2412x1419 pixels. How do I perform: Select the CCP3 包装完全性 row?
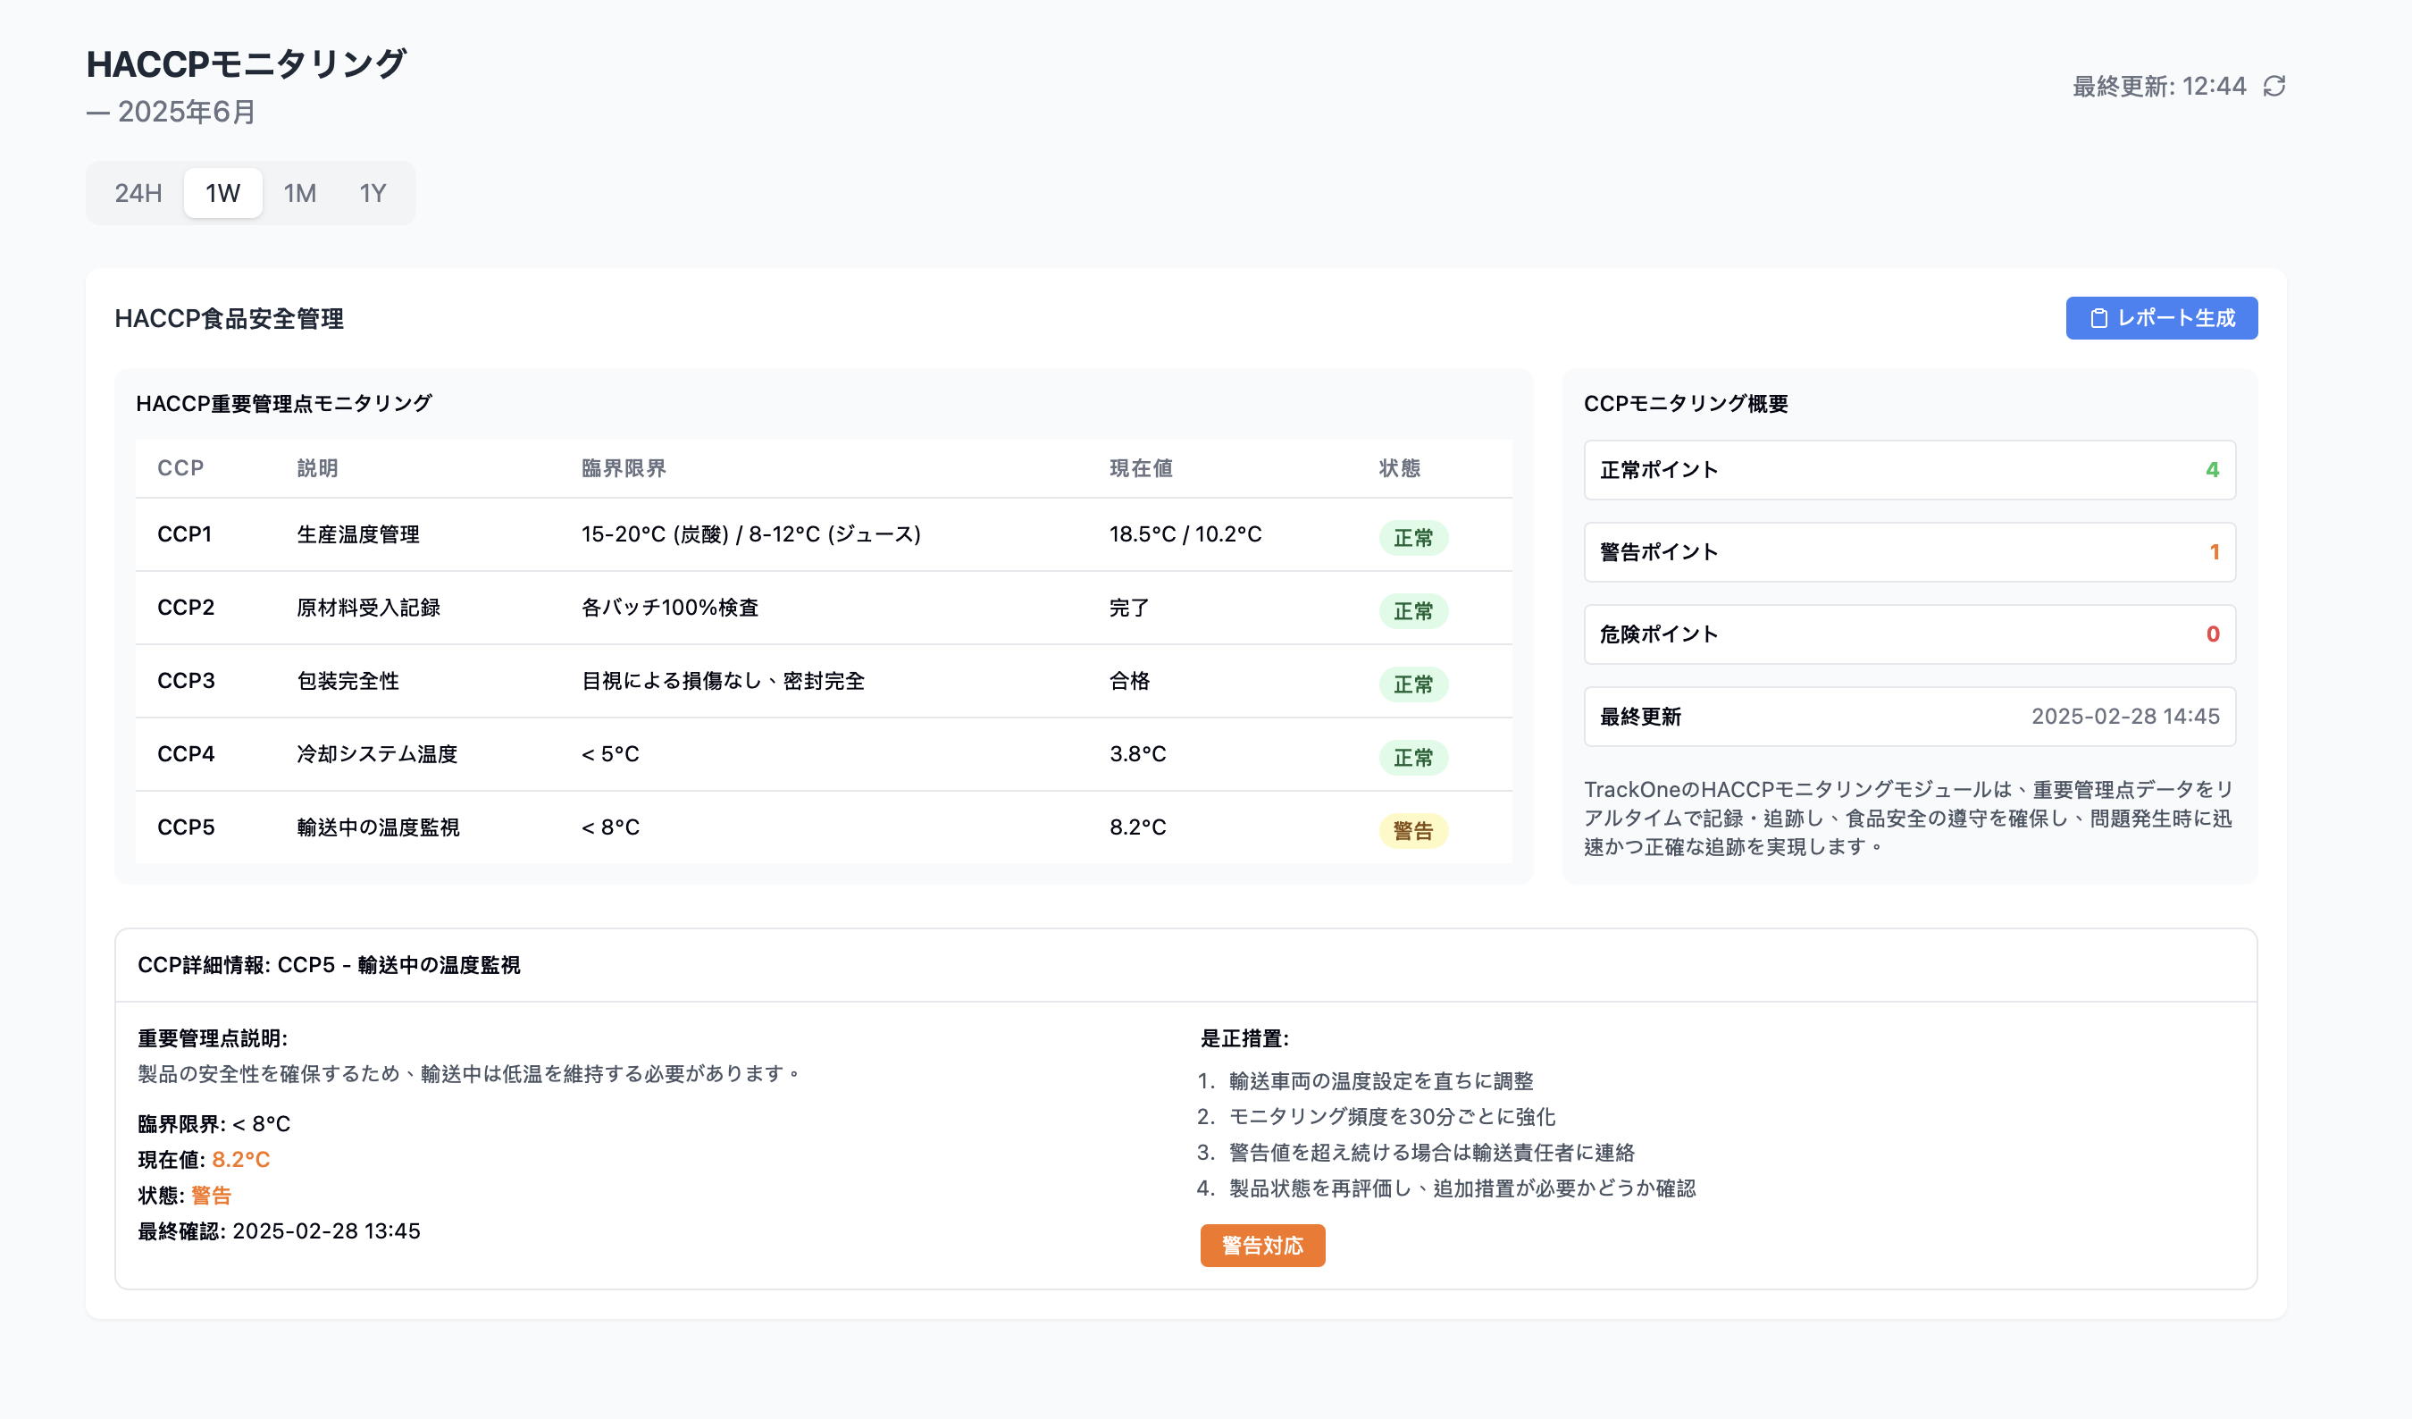pyautogui.click(x=823, y=681)
